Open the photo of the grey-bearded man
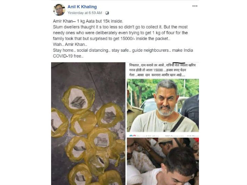The image size is (247, 185). pyautogui.click(x=163, y=105)
